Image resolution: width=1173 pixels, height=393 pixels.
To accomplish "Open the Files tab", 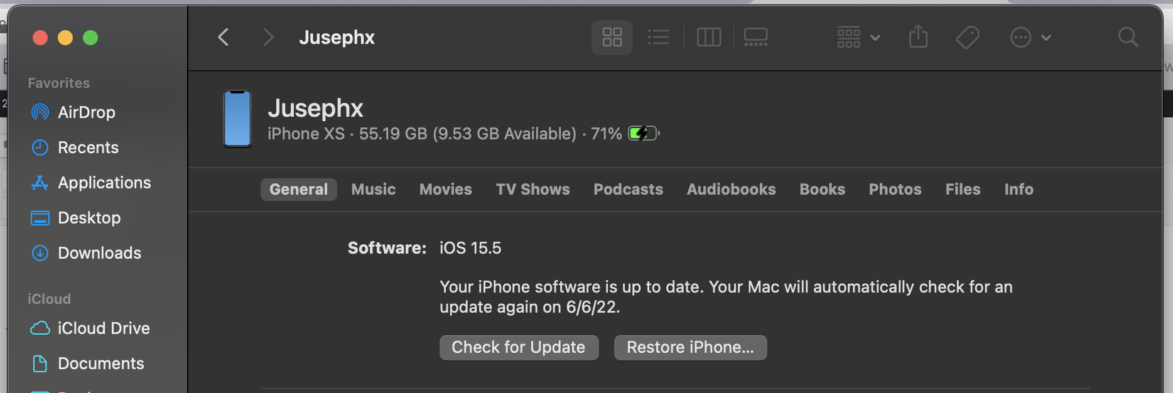I will click(x=963, y=190).
